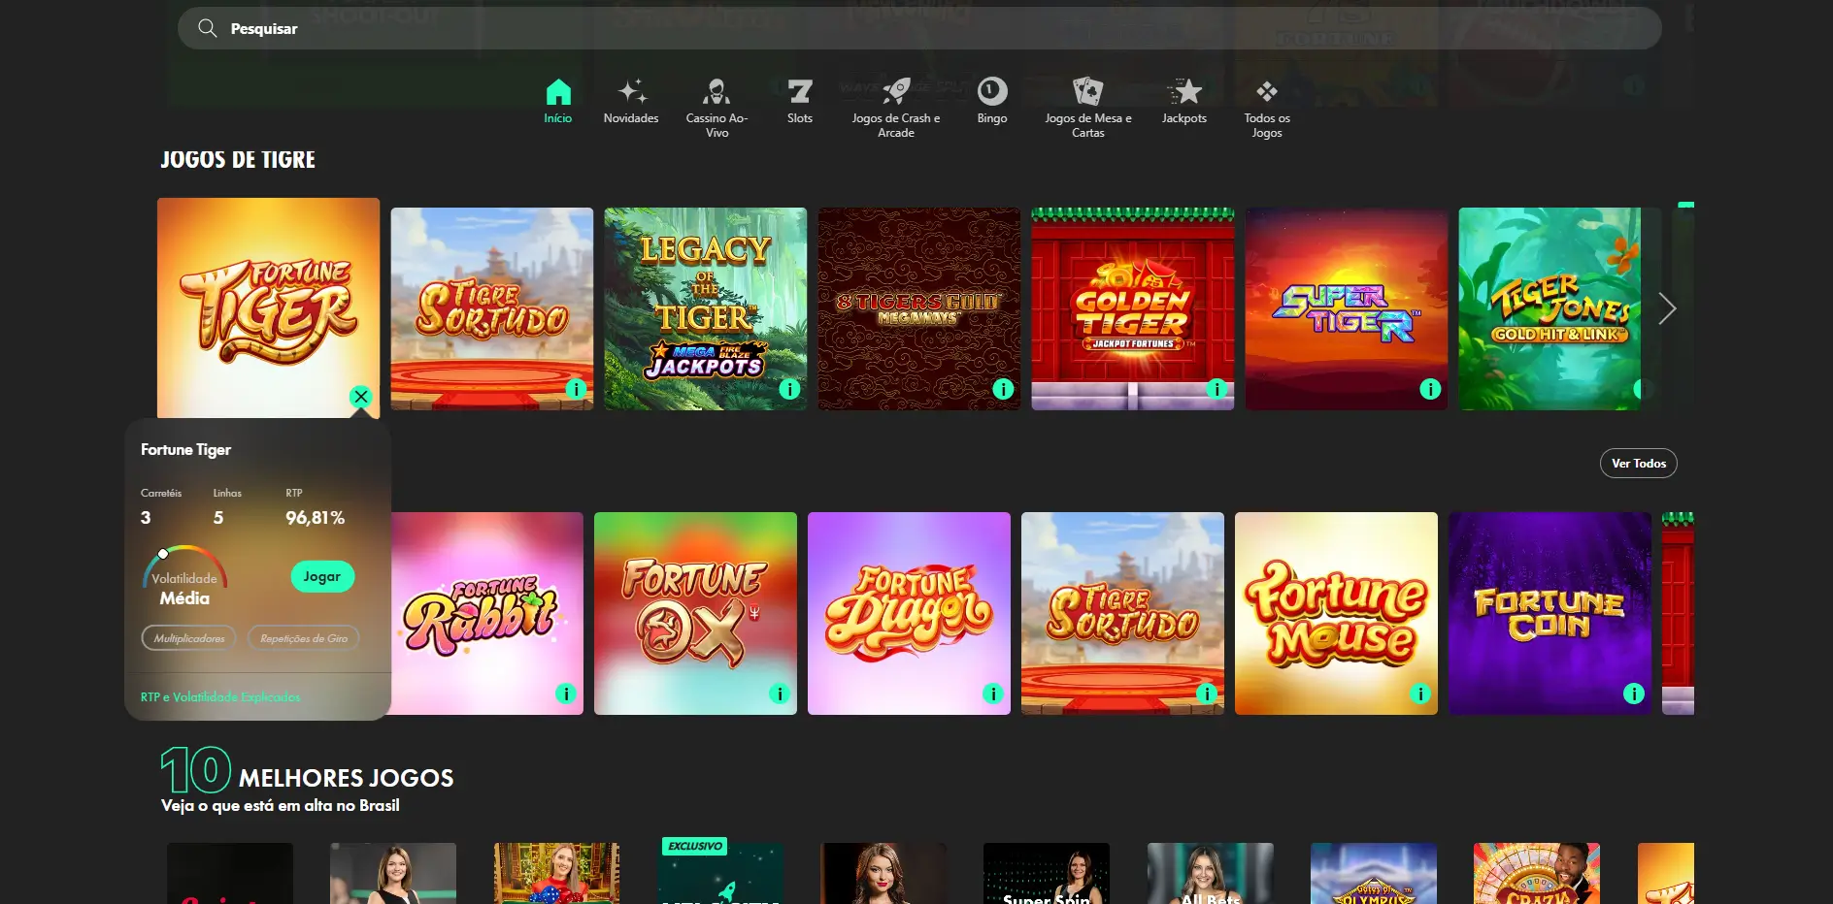
Task: Open the Novidades tab
Action: (631, 101)
